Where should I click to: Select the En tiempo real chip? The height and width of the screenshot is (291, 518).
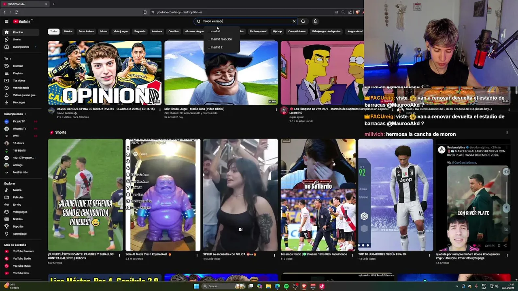coord(258,32)
